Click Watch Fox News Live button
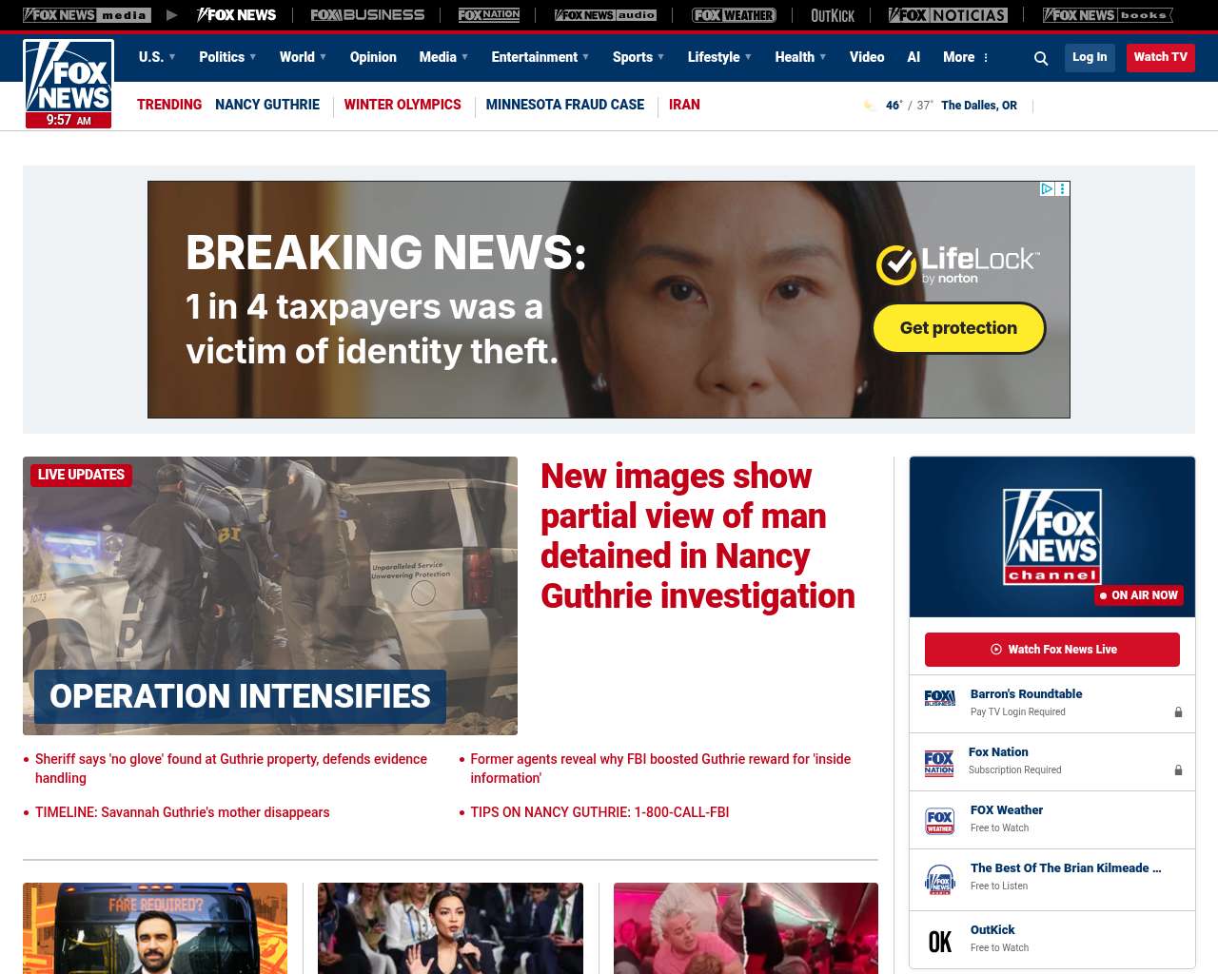Image resolution: width=1218 pixels, height=974 pixels. point(1052,650)
